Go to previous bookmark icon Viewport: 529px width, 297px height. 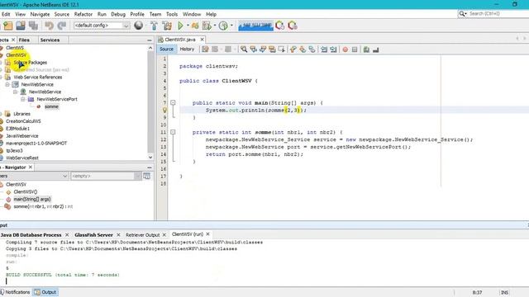(x=293, y=49)
